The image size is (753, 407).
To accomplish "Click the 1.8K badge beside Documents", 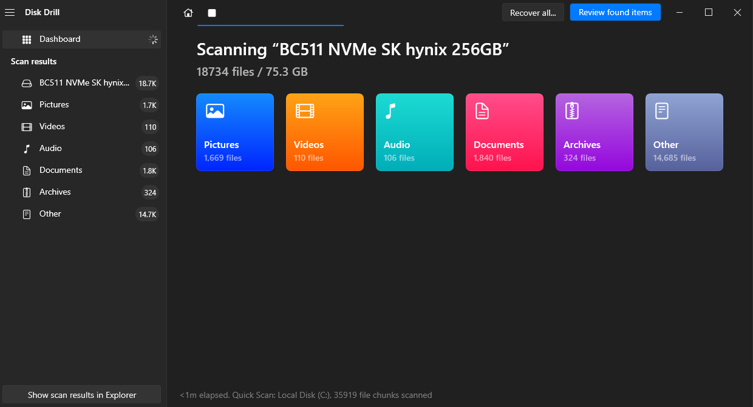I will 149,171.
